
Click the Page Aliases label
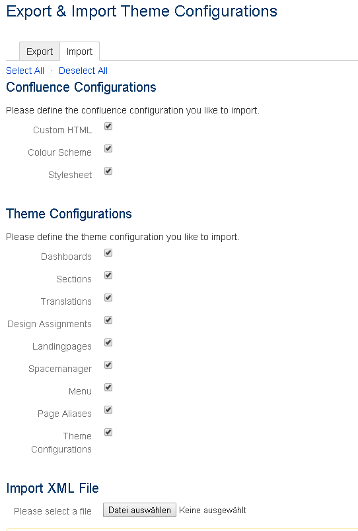pos(65,414)
